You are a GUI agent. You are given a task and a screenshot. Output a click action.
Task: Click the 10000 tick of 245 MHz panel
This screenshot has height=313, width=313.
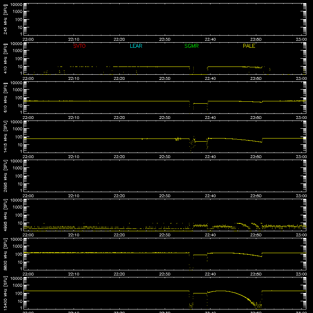pos(16,5)
